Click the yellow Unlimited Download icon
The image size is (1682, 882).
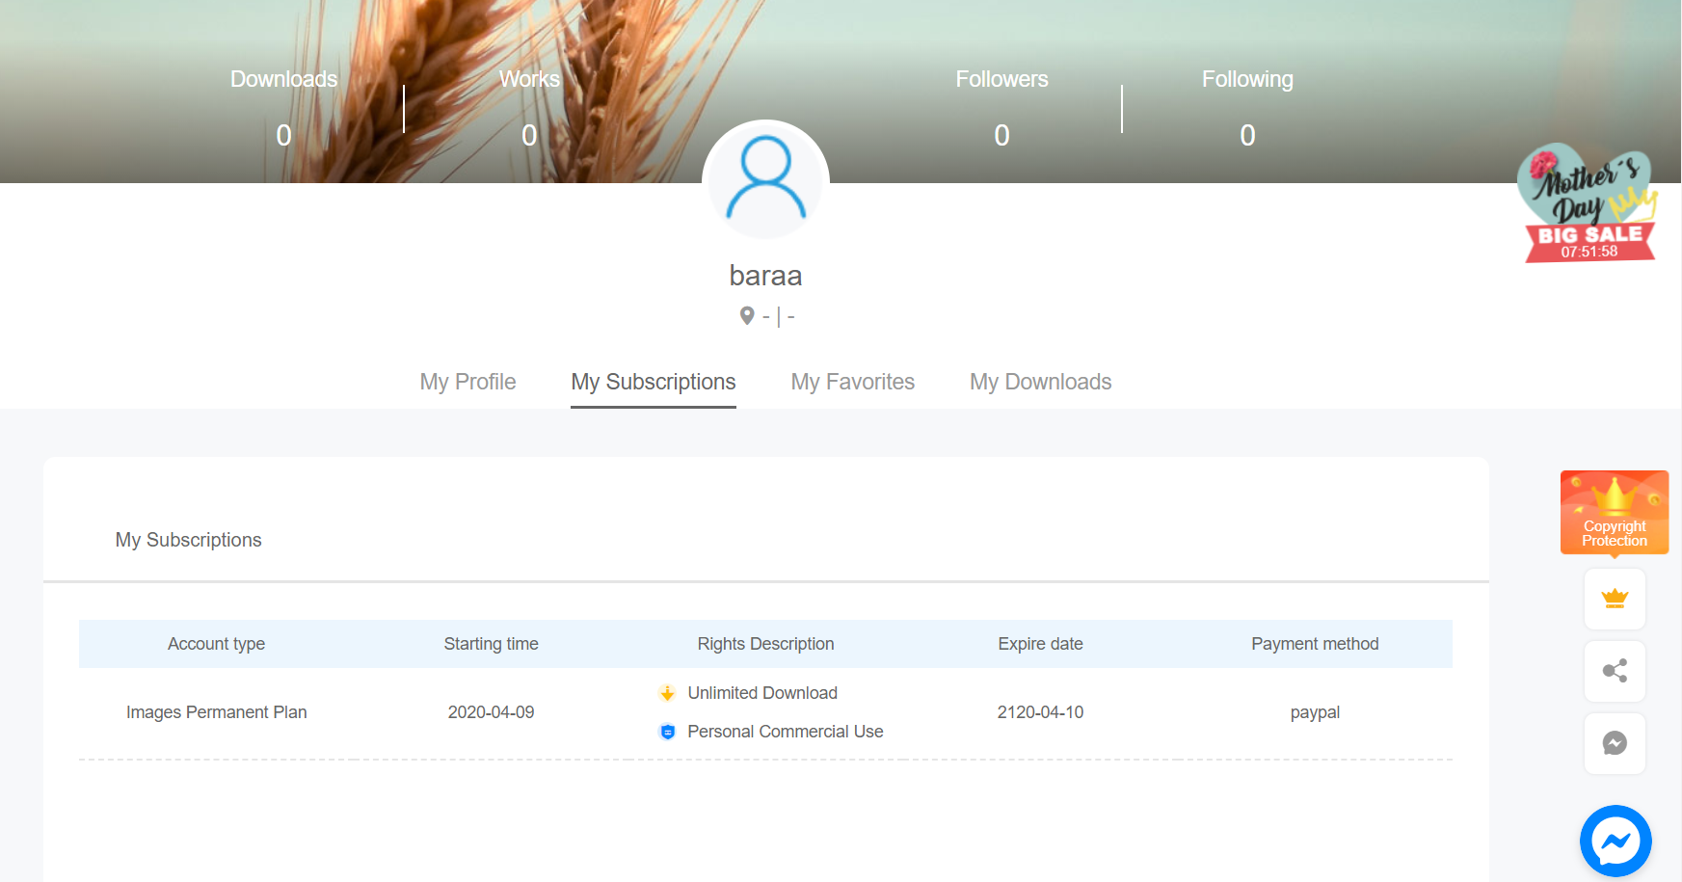[x=667, y=693]
